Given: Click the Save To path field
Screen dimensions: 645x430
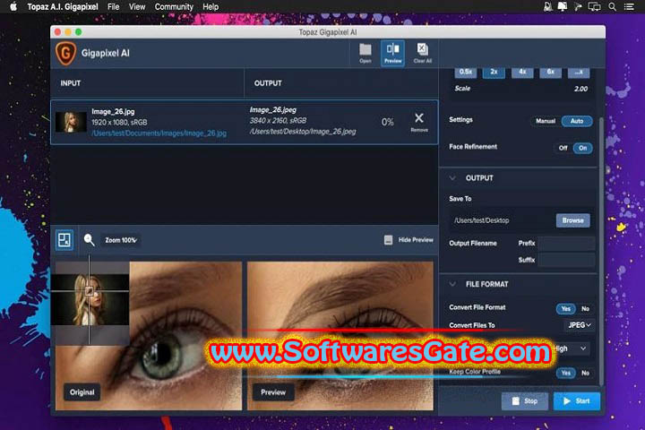Looking at the screenshot, I should (x=502, y=220).
